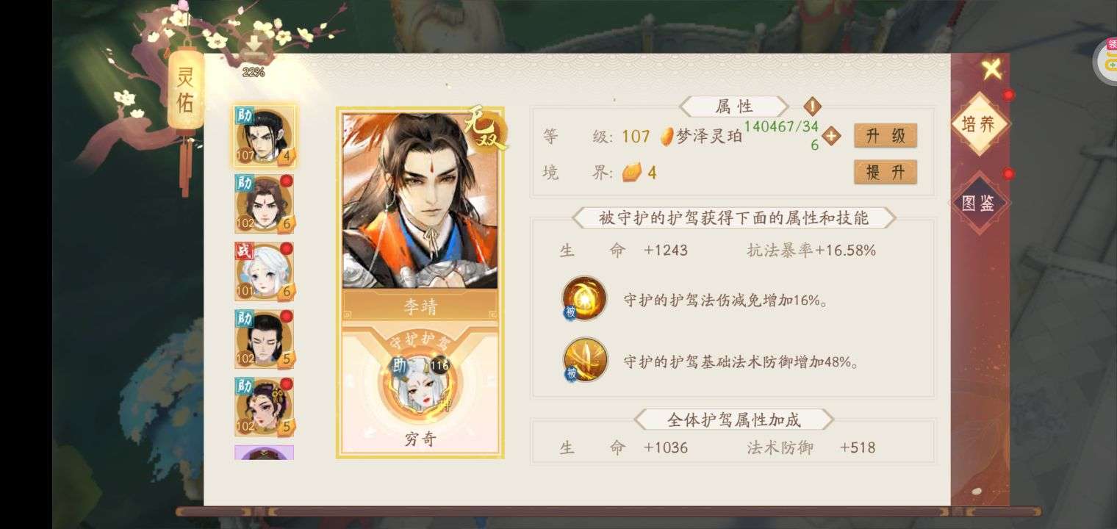Tap the 梦泽灵珀 amber currency icon

pos(666,136)
